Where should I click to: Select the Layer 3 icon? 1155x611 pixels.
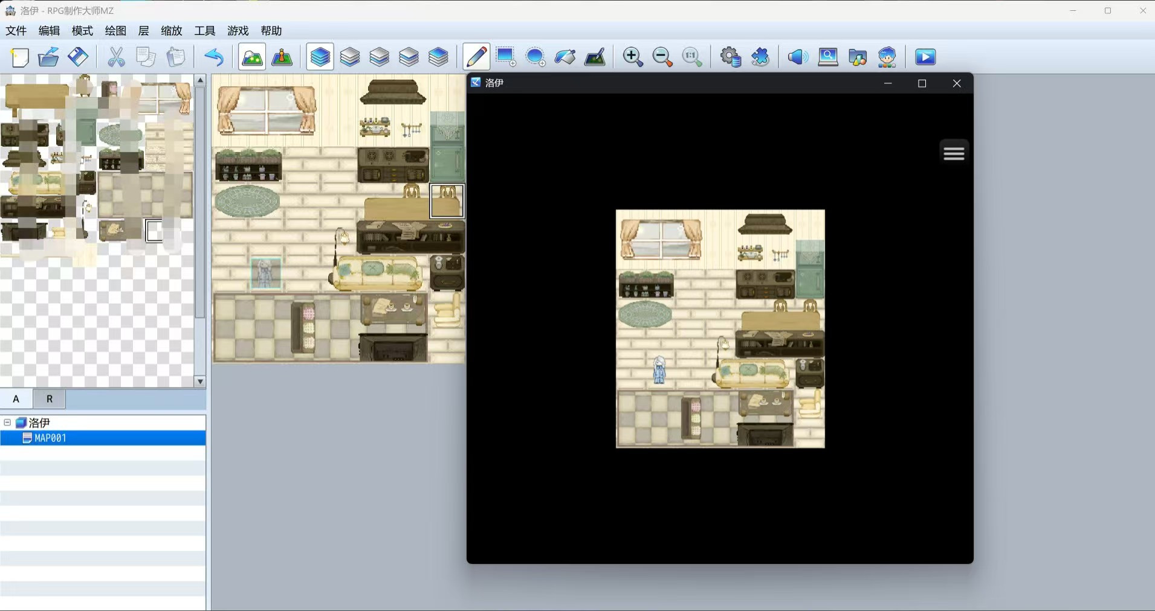[x=409, y=57]
